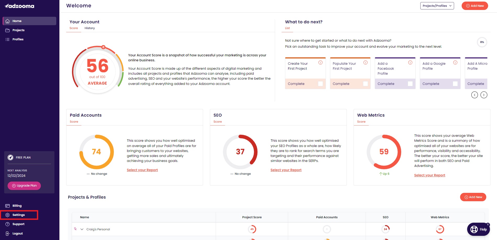The height and width of the screenshot is (240, 497).
Task: Open Settings gear icon in sidebar
Action: point(8,215)
